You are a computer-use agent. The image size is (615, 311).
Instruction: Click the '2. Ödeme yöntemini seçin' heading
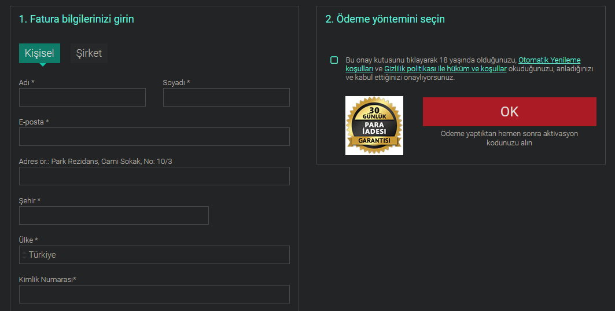[x=385, y=19]
